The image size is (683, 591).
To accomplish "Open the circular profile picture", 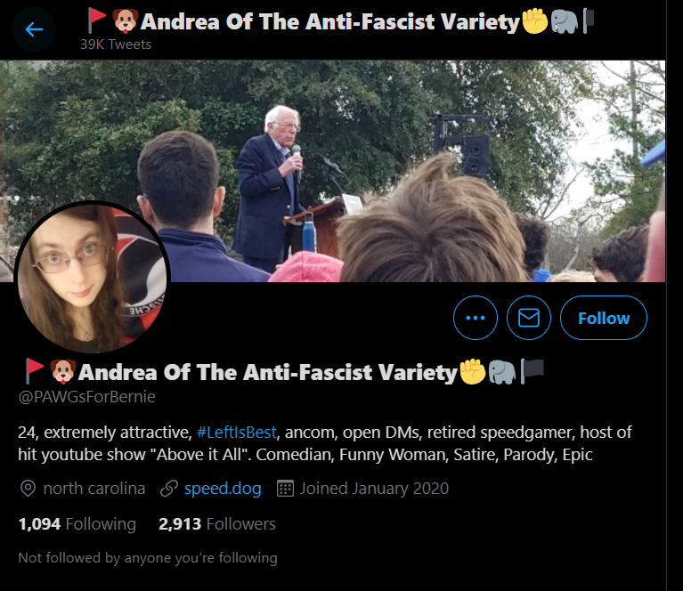I will point(93,277).
